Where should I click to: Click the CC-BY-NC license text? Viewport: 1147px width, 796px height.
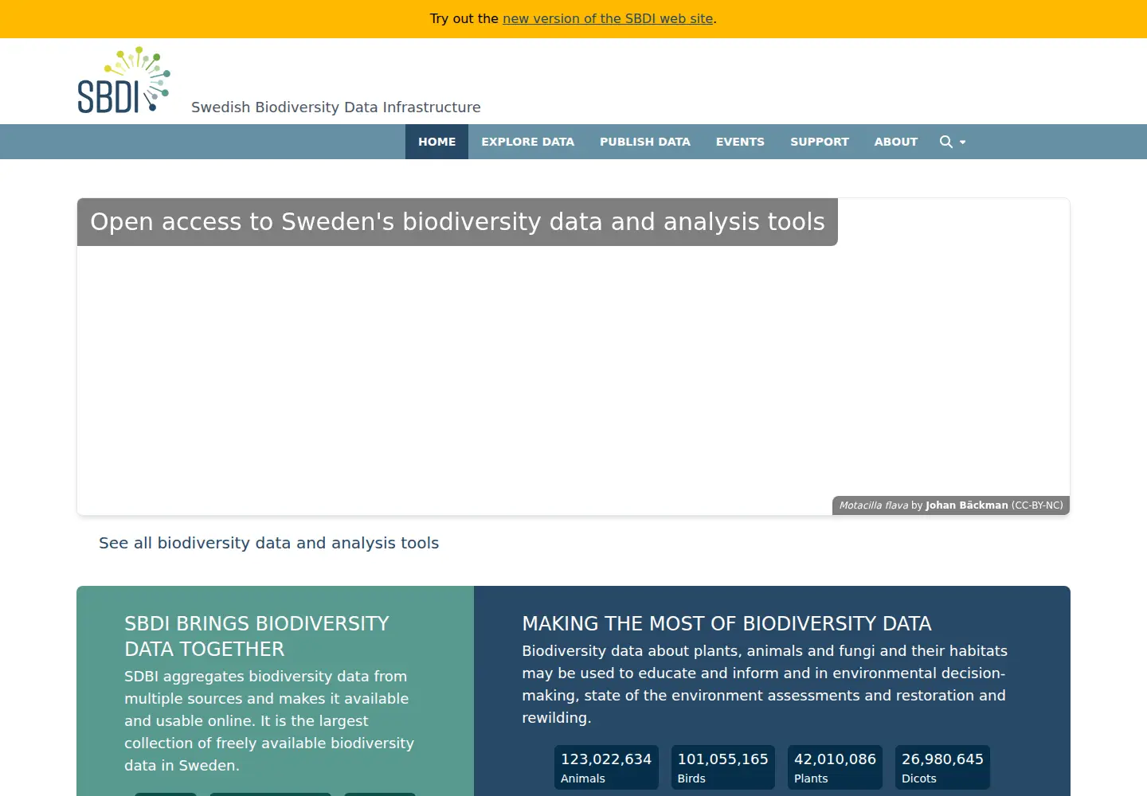coord(1037,505)
